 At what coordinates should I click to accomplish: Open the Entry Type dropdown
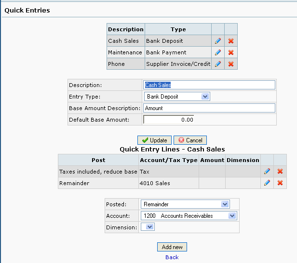[x=177, y=97]
